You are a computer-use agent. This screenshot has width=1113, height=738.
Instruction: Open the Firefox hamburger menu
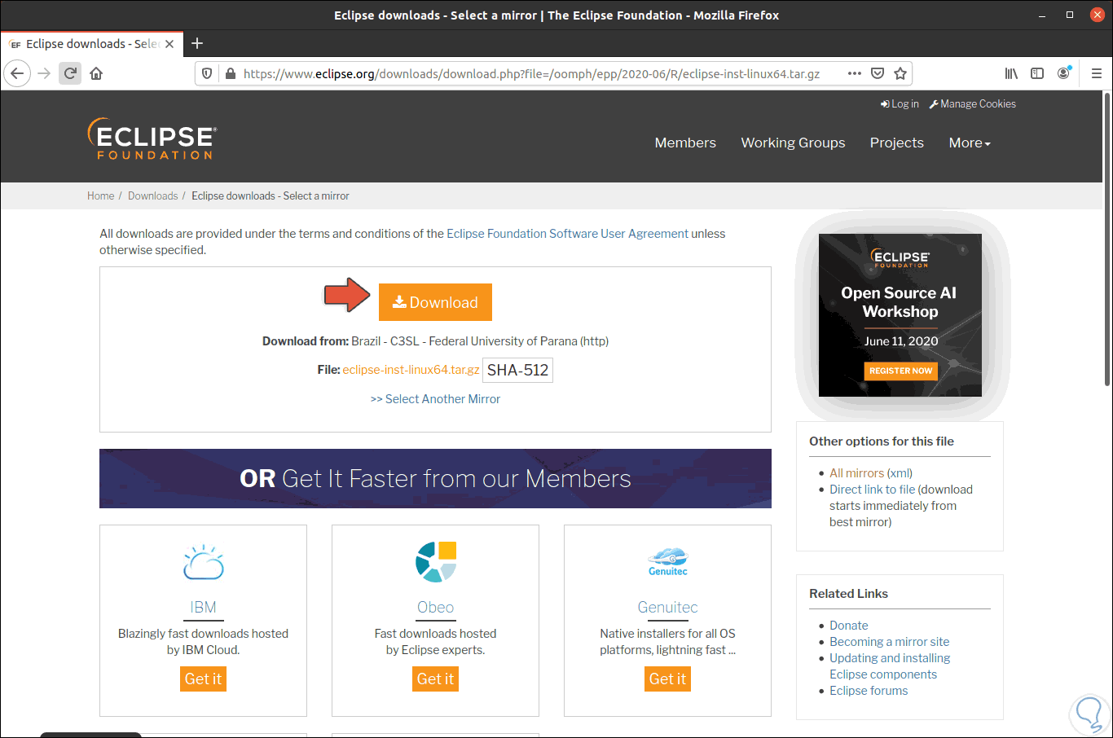pos(1097,73)
